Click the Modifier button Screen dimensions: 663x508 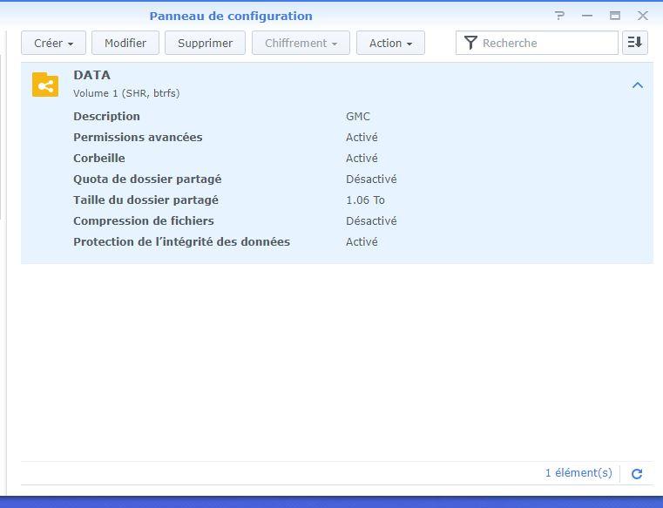pyautogui.click(x=125, y=43)
